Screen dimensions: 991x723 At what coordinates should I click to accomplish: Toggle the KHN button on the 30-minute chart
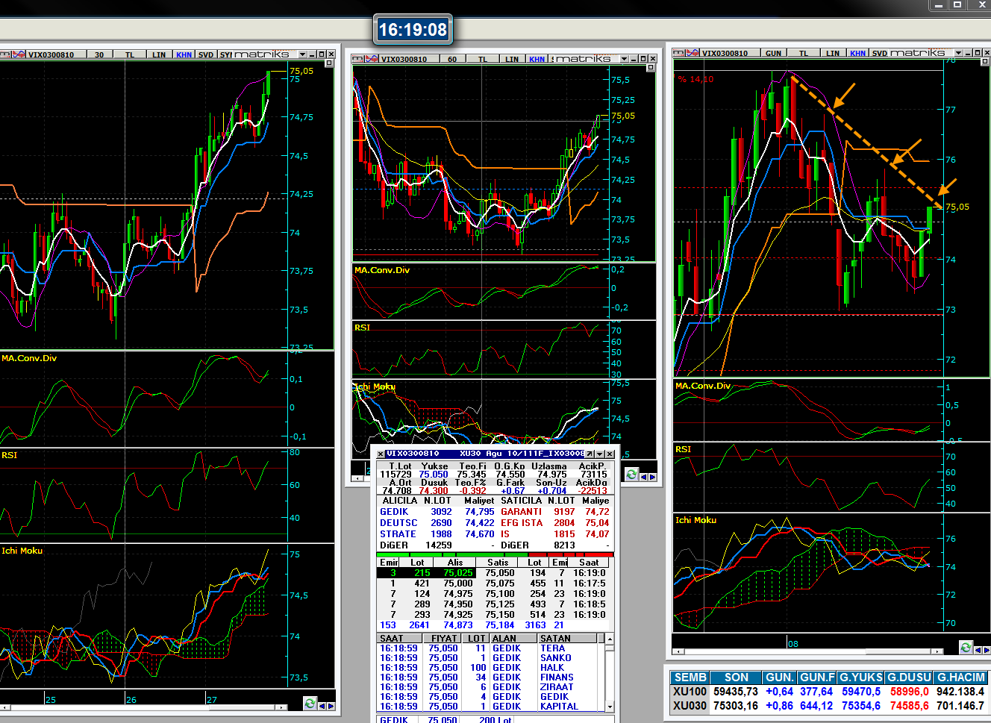point(184,54)
